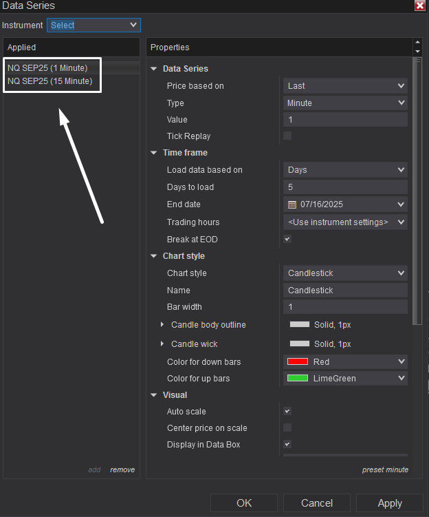Open the Instrument Select dropdown
The image size is (429, 517).
click(93, 25)
